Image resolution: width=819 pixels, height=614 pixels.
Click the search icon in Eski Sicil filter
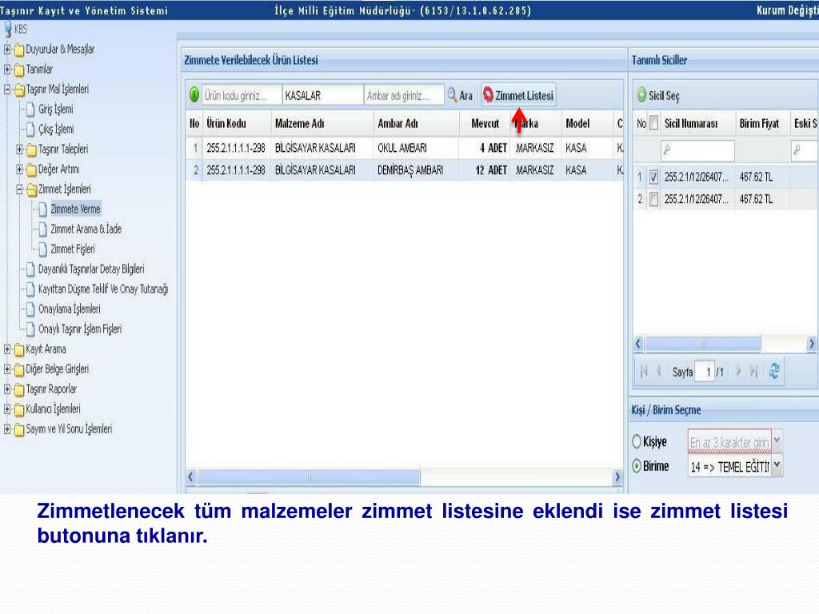pos(797,150)
